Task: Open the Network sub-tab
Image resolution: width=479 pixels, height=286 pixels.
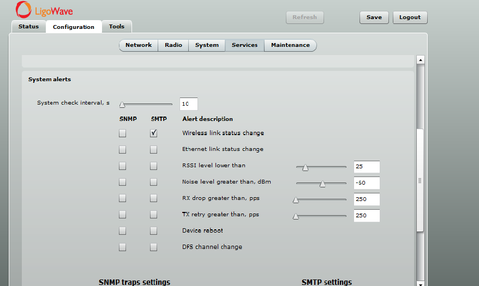Action: pyautogui.click(x=139, y=45)
